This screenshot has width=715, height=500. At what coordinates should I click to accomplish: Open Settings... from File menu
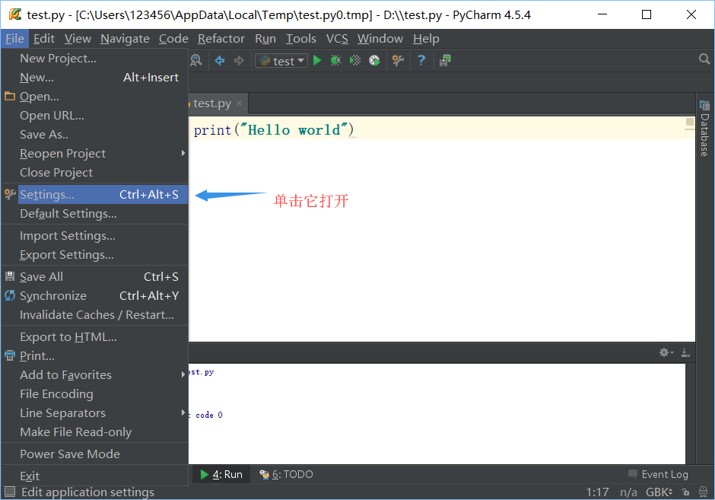click(94, 195)
